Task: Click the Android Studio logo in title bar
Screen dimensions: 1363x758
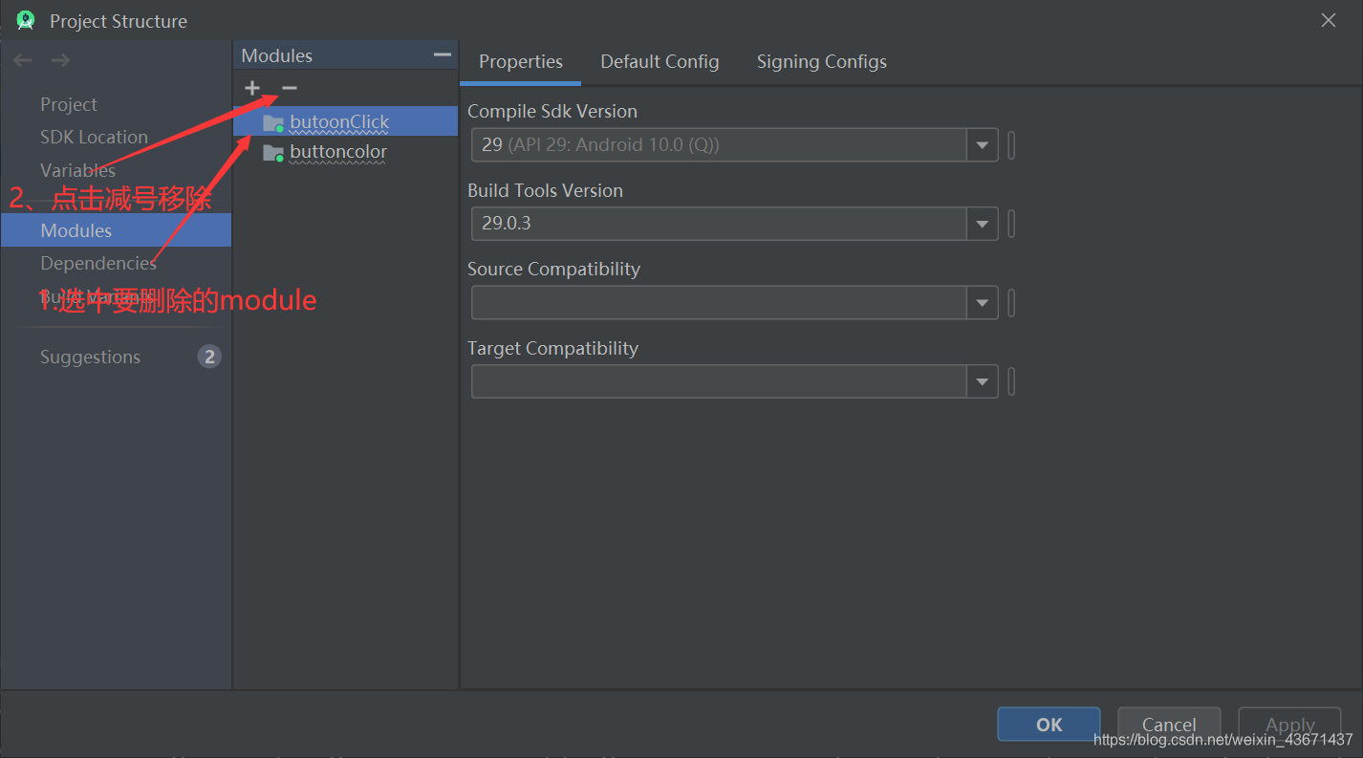Action: click(26, 20)
